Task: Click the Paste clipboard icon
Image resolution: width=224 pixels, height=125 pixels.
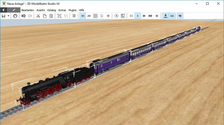Action: pos(51,16)
